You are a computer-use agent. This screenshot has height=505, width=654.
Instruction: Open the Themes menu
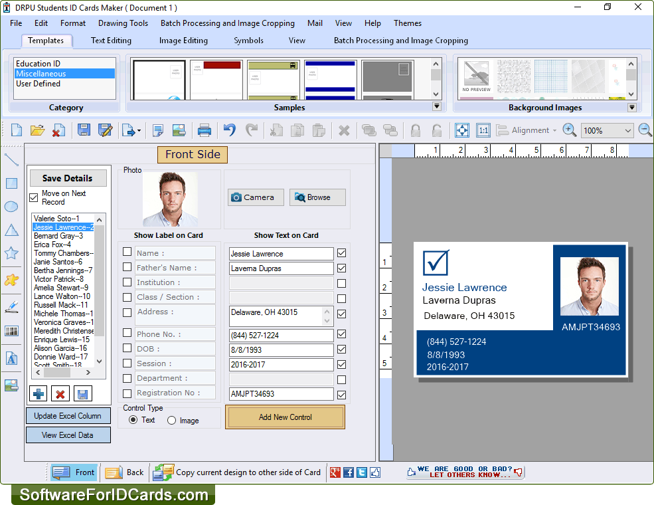click(x=408, y=23)
